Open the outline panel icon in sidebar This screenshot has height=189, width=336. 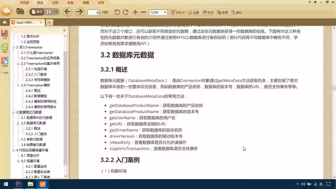[x=5, y=48]
